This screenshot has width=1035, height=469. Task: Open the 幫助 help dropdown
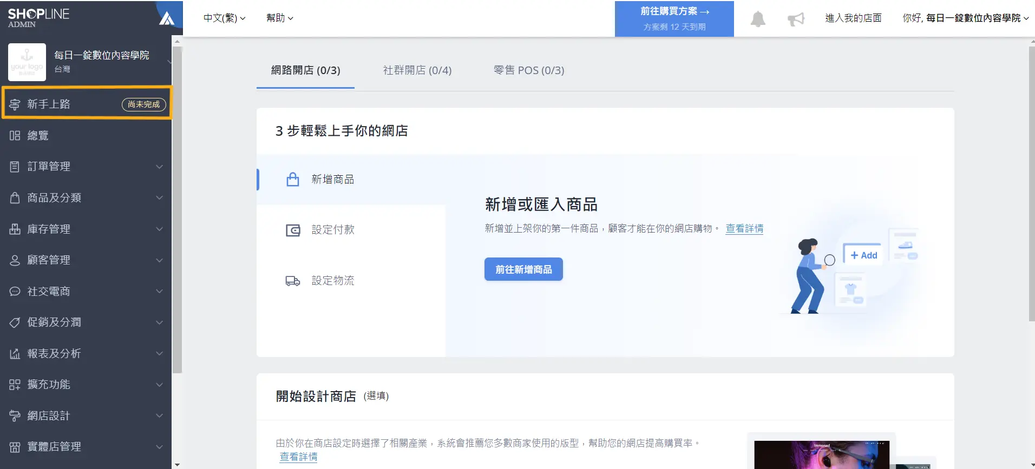point(279,18)
